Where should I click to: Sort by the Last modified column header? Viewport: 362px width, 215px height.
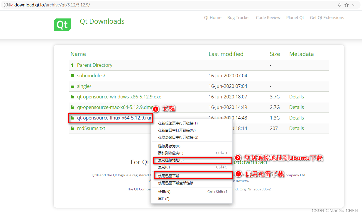226,54
